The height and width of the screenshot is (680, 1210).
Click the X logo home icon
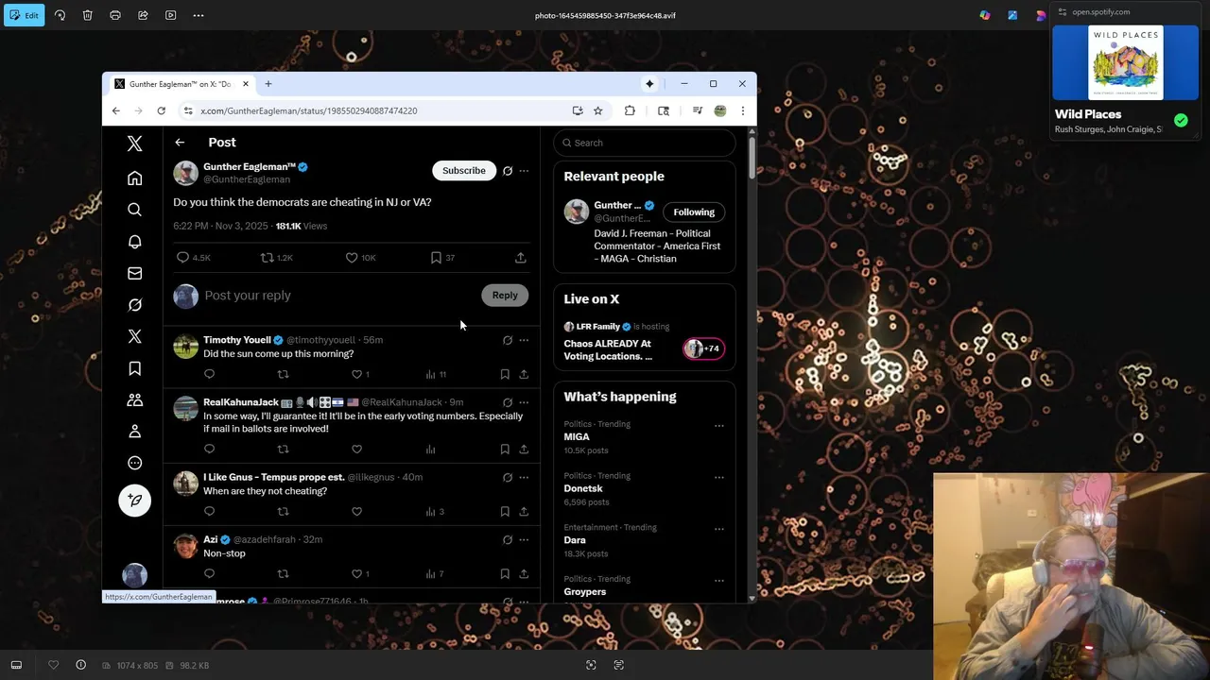(x=134, y=144)
